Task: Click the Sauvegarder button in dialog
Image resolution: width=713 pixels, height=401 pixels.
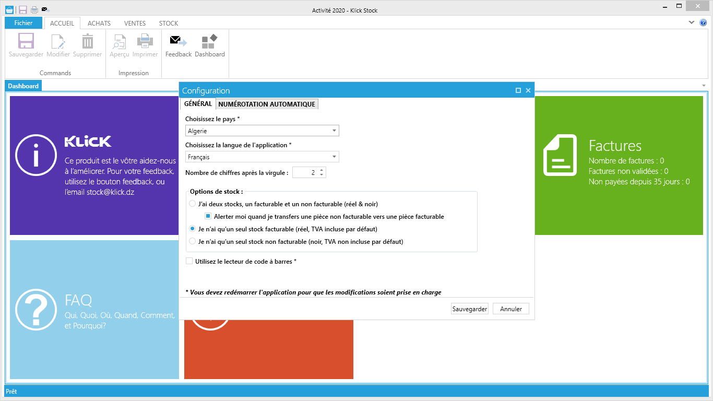Action: pos(469,309)
